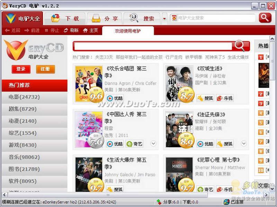Click the Big Bang Theory poster thumbnail

[x=89, y=175]
